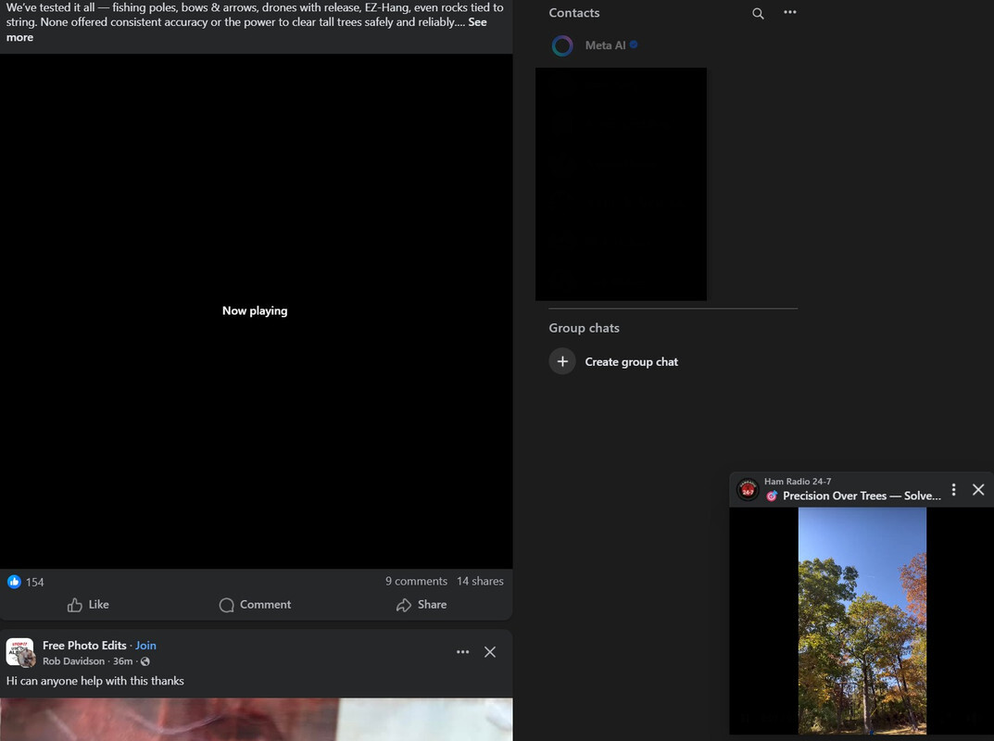The image size is (994, 741).
Task: Open the Free Photo Edits group page
Action: tap(84, 646)
